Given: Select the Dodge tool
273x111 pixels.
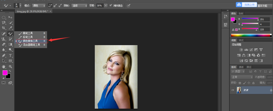Looking at the screenshot, I should click(x=10, y=50).
